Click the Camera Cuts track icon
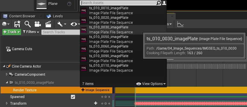Viewport: 247px width, 107px height. pos(8,49)
